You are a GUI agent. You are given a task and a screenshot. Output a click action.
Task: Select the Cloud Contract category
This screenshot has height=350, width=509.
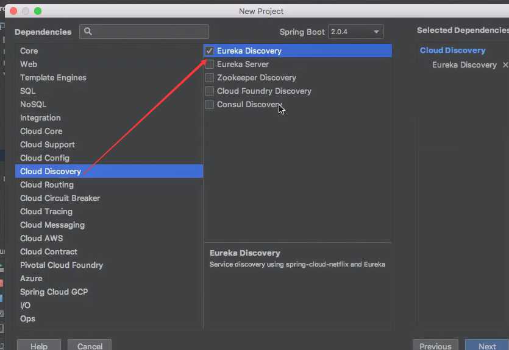[109, 251]
